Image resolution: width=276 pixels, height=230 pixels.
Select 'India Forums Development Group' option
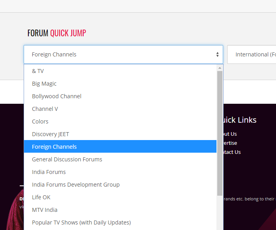tap(120, 185)
